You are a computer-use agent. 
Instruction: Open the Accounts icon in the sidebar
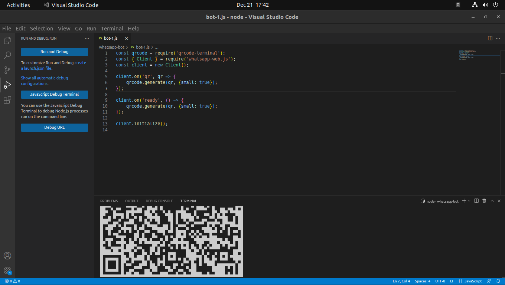(x=7, y=255)
